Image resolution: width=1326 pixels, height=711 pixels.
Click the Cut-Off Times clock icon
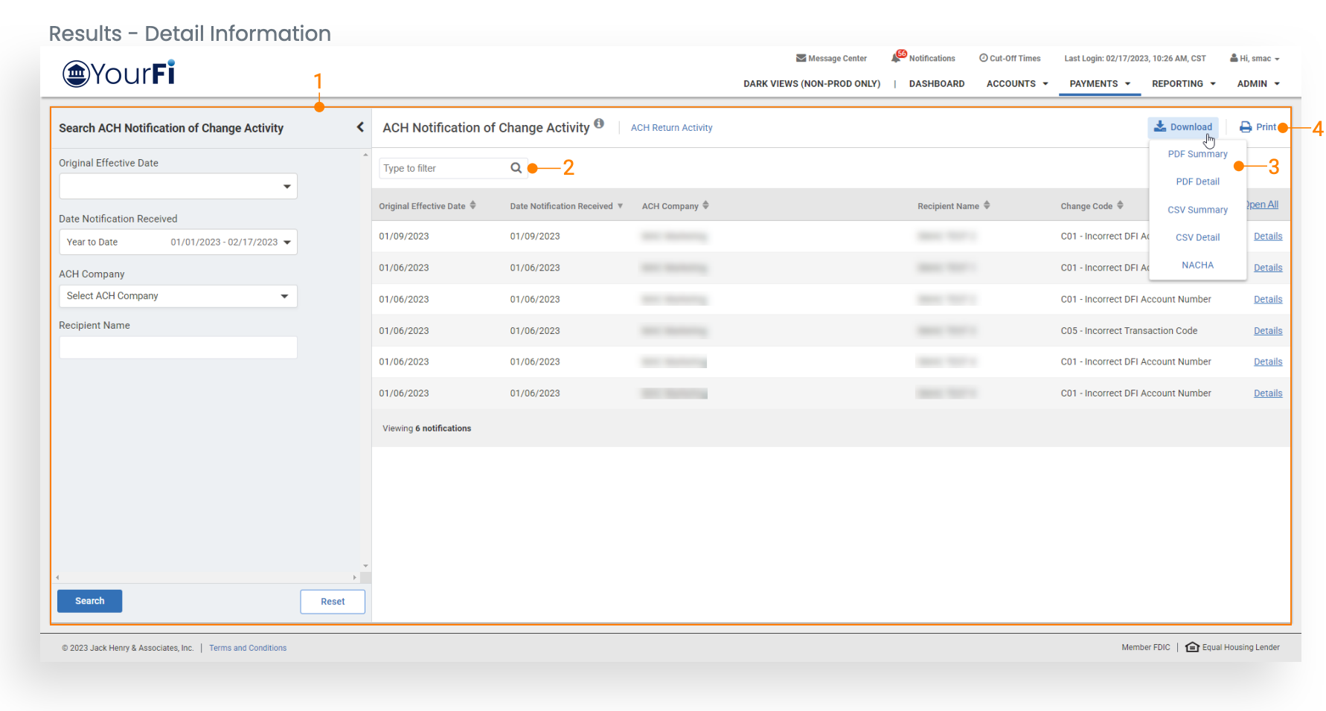983,58
